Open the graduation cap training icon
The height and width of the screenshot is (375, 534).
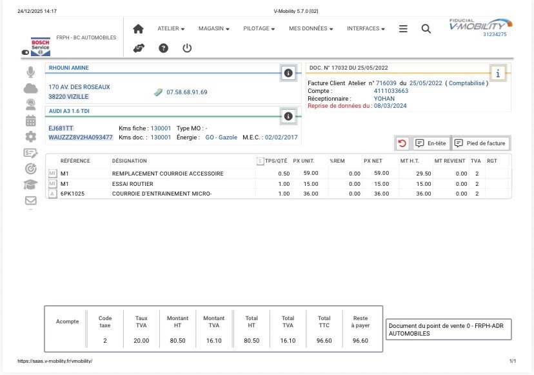coord(30,185)
